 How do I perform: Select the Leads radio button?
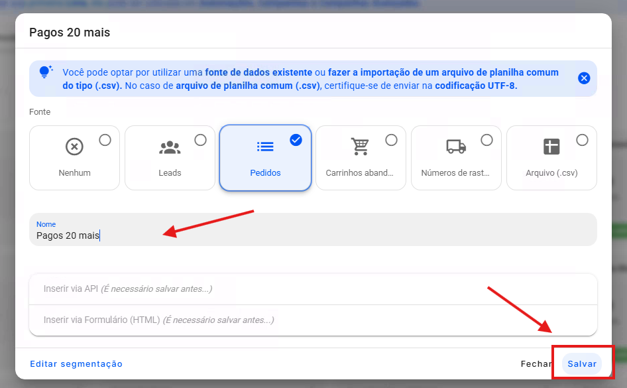pyautogui.click(x=200, y=140)
